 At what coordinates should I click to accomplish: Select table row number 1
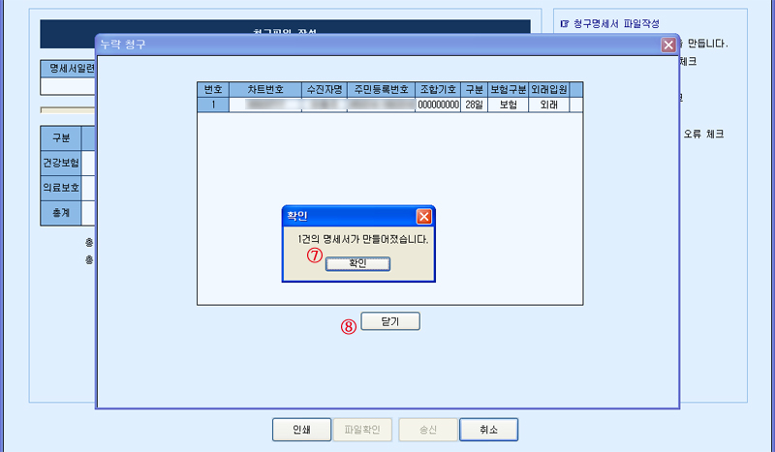(212, 105)
